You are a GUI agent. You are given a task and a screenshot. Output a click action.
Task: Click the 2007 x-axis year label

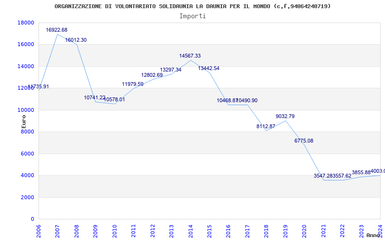tap(57, 231)
